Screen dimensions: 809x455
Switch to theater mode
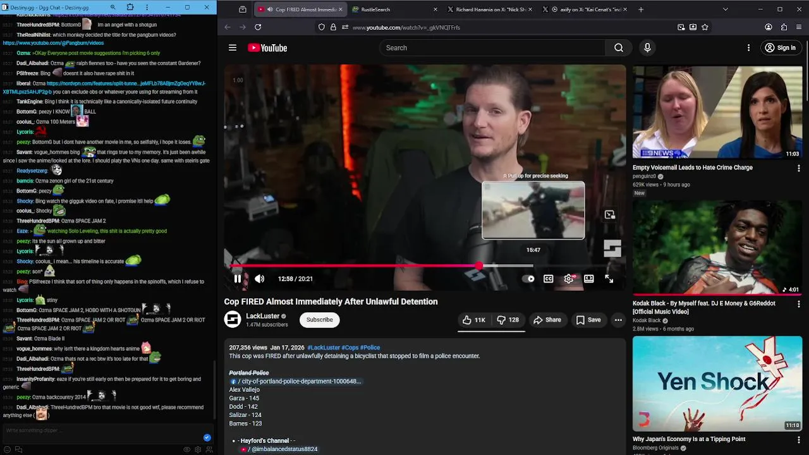[x=589, y=279]
